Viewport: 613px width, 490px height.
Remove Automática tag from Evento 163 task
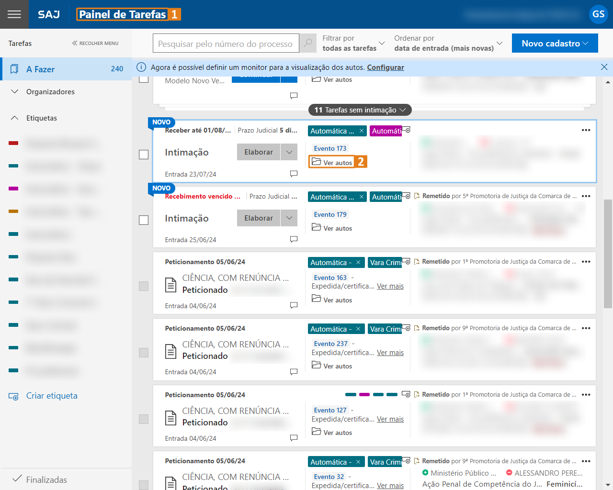[x=358, y=262]
